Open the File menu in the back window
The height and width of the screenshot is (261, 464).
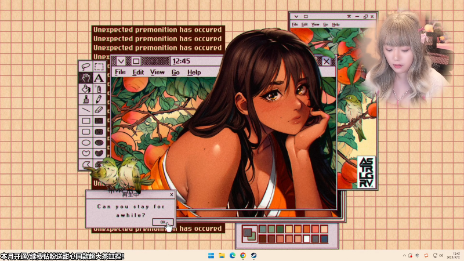point(295,24)
